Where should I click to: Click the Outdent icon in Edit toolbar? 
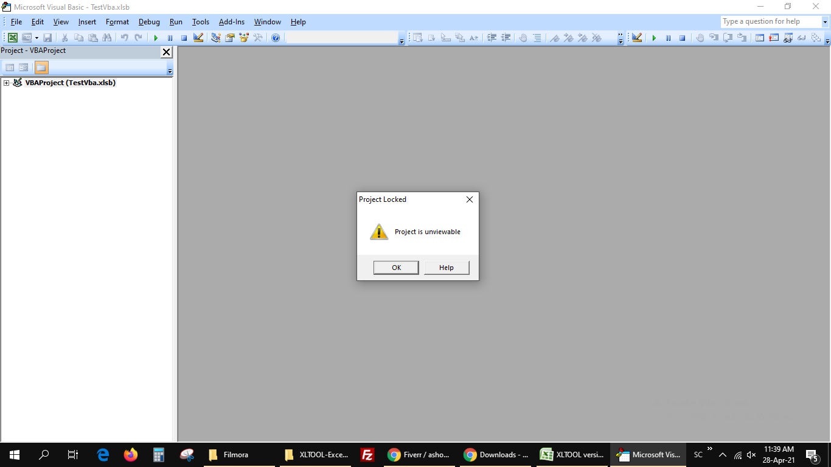click(x=506, y=38)
